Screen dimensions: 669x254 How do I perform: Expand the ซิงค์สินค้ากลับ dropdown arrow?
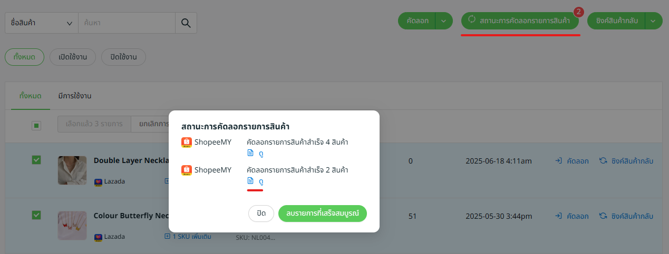[653, 21]
